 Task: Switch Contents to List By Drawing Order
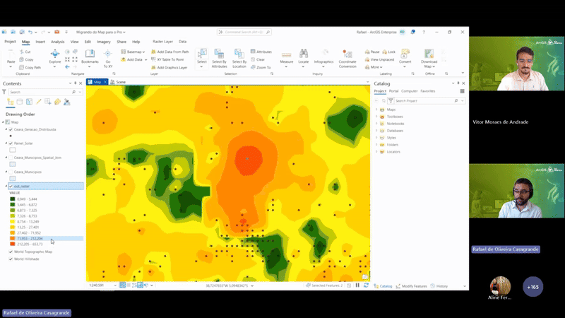pyautogui.click(x=11, y=102)
